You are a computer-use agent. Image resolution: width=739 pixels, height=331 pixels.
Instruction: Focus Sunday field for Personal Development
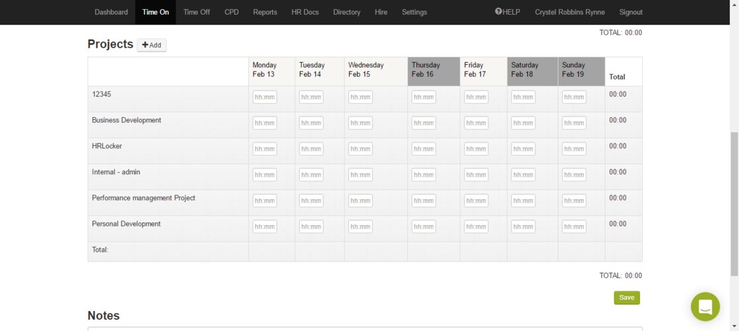coord(574,226)
